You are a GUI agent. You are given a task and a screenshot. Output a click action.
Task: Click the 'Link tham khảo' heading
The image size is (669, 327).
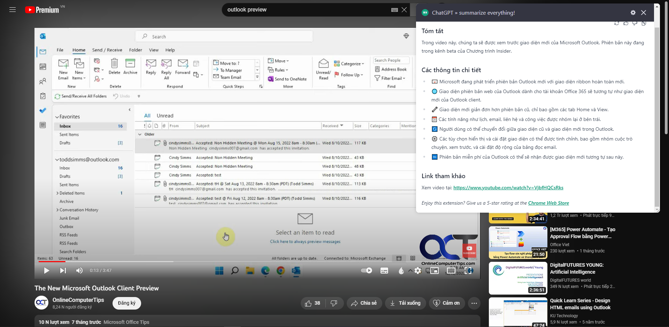[x=443, y=176]
